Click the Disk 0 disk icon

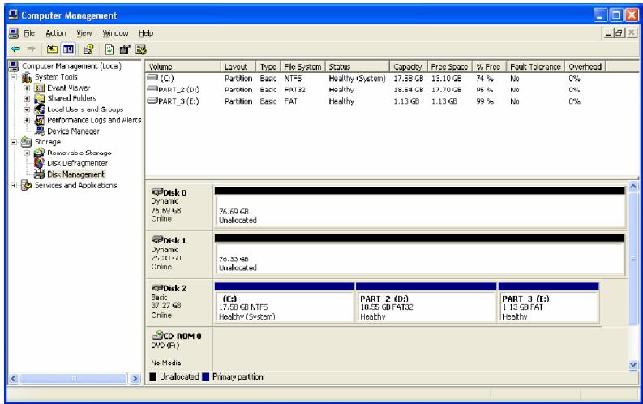(x=157, y=191)
